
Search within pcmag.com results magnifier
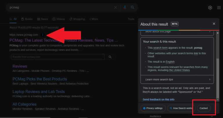click(x=110, y=57)
